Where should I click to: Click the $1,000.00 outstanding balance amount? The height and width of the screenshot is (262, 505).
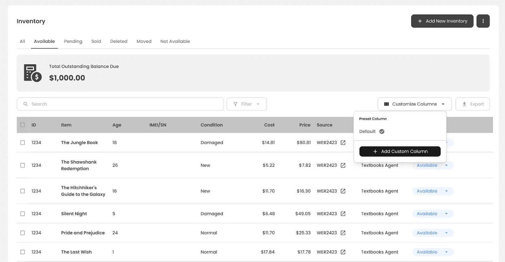tap(67, 78)
